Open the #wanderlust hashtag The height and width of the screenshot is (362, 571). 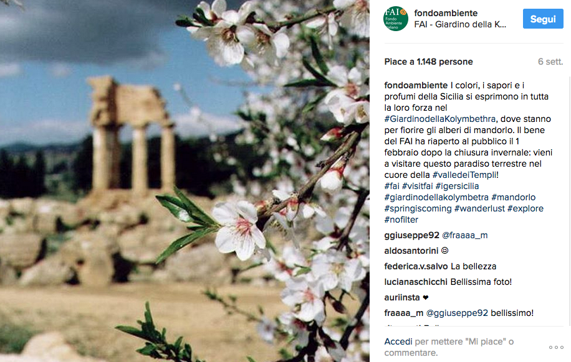(x=479, y=208)
